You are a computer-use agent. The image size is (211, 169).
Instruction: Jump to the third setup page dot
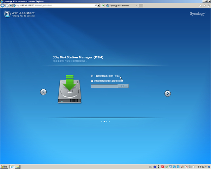tap(107, 121)
